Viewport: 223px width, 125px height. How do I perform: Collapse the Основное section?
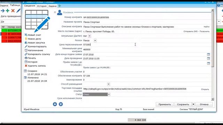click(55, 12)
